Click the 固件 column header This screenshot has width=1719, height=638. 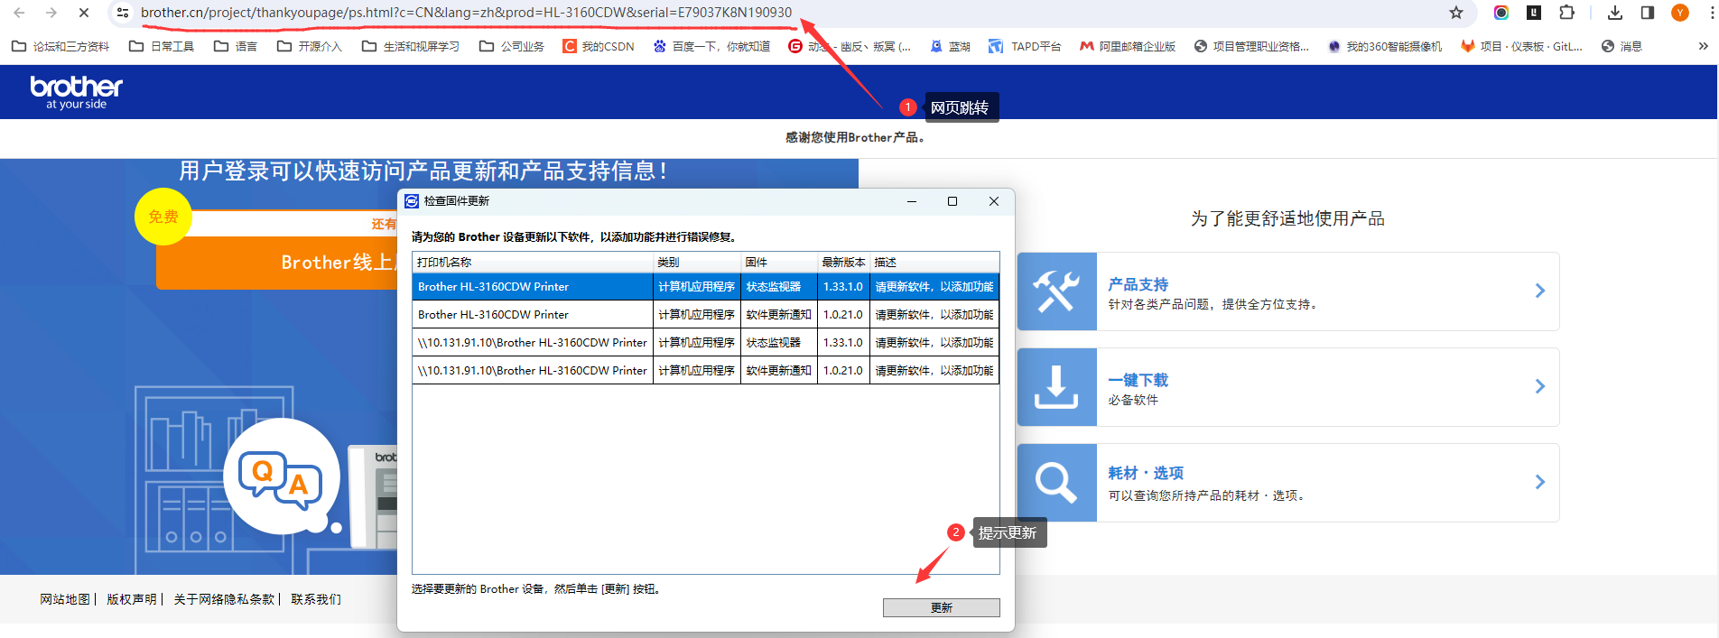(779, 262)
